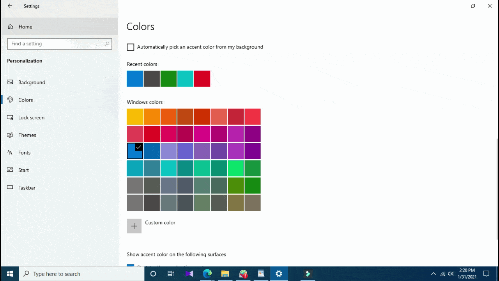Viewport: 499px width, 281px height.
Task: Open the app with 2 notifications badge
Action: pyautogui.click(x=243, y=274)
